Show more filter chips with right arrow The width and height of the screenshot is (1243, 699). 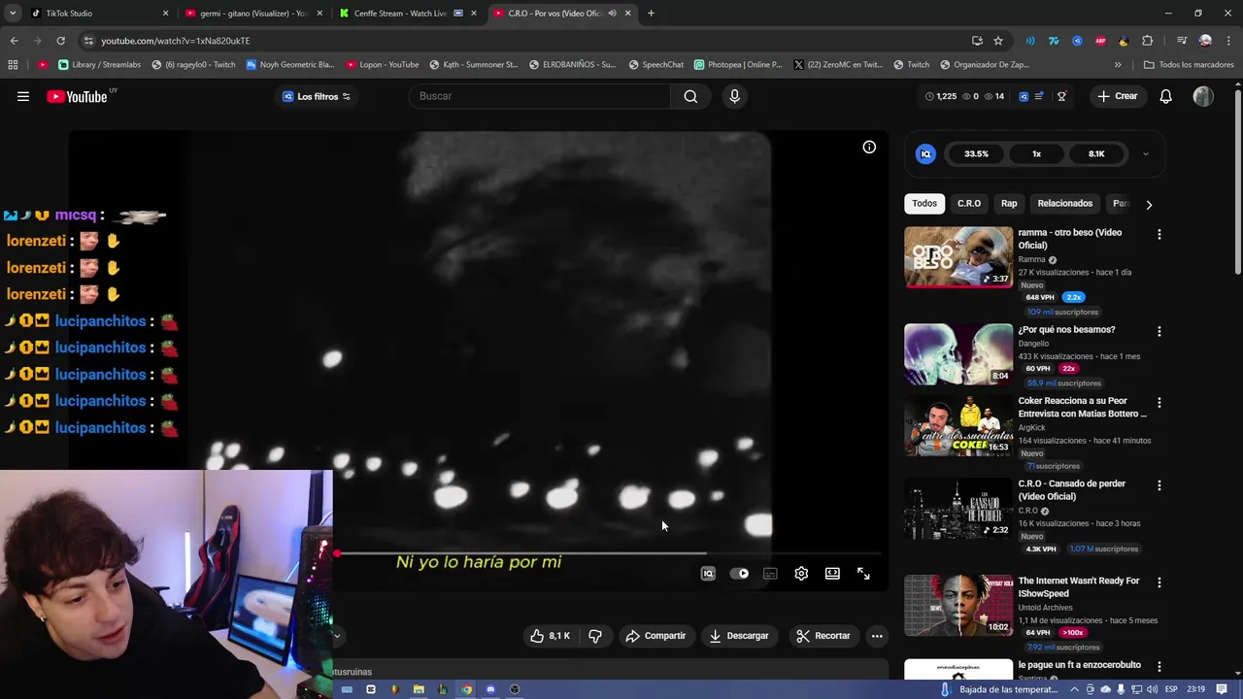point(1149,204)
